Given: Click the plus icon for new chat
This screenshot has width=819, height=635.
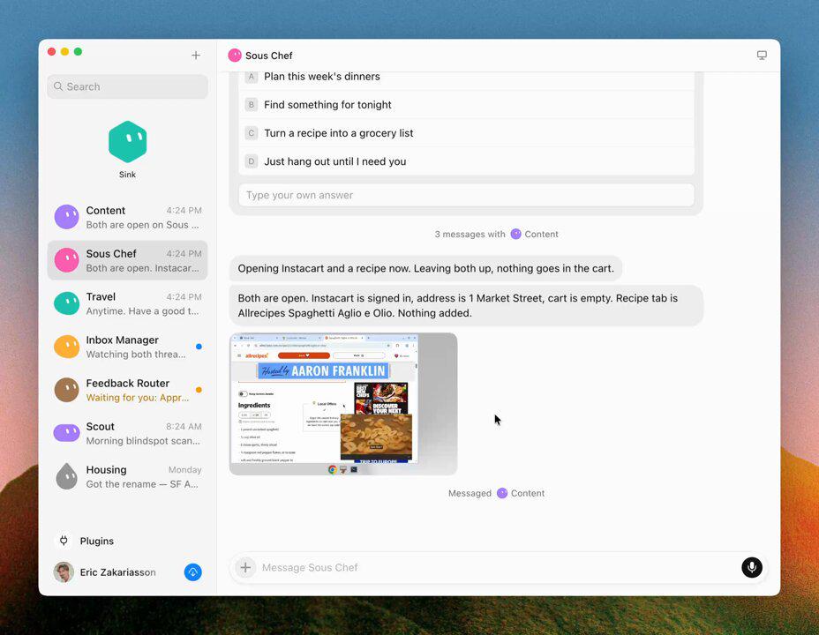Looking at the screenshot, I should (196, 56).
